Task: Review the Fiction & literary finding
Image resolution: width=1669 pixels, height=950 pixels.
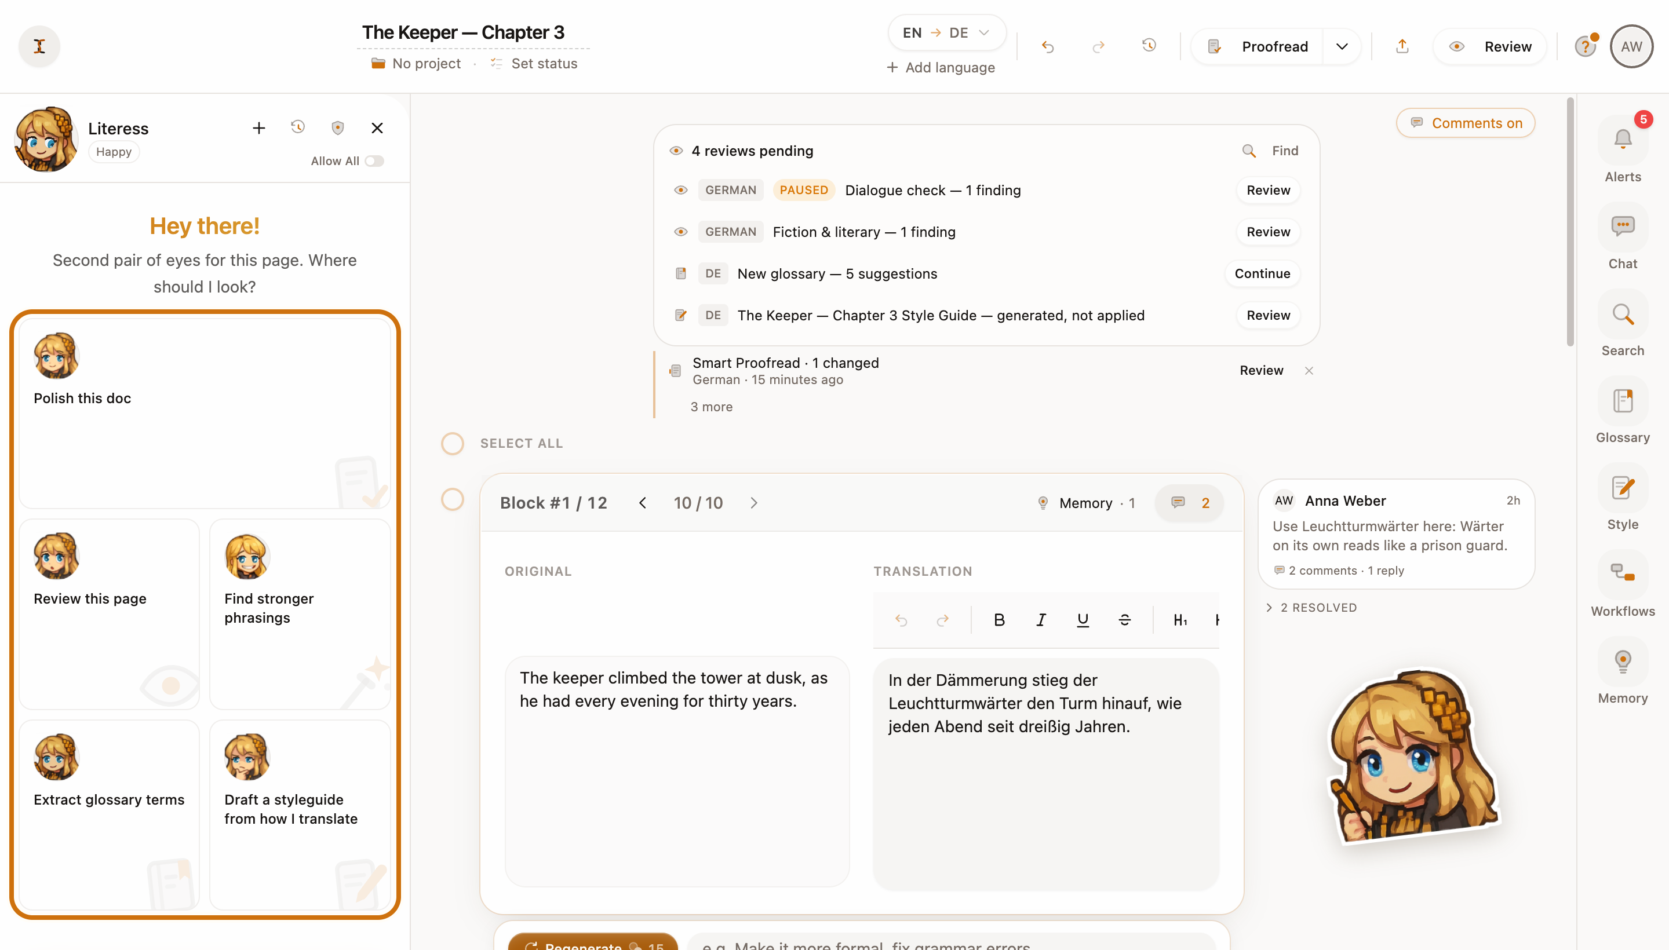Action: click(1268, 232)
